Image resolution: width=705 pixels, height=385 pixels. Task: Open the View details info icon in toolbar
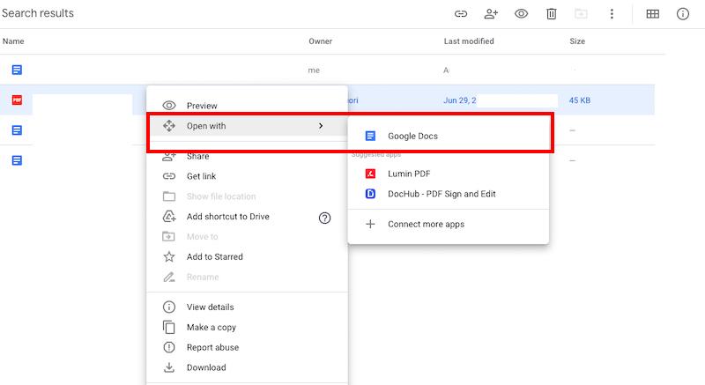click(682, 14)
